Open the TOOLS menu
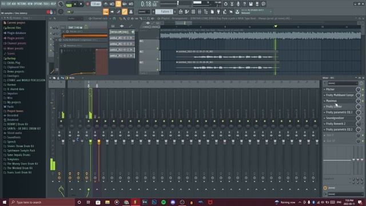 click(x=46, y=4)
